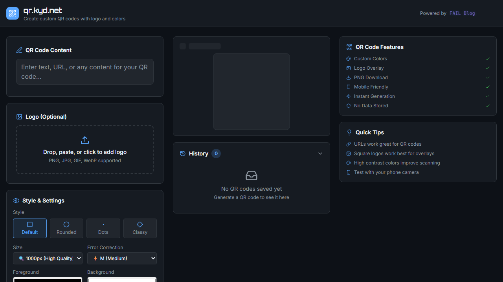
Task: Click the clock icon next to History
Action: pos(182,154)
